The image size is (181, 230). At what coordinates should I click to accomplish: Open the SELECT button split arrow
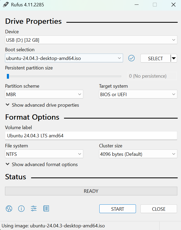pyautogui.click(x=174, y=58)
